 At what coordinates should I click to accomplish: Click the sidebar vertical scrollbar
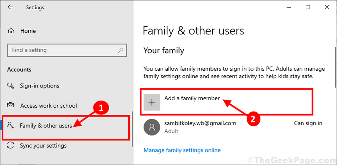[x=132, y=129]
